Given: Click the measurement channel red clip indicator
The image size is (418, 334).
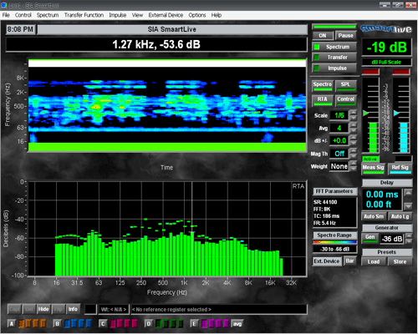Looking at the screenshot, I should 370,72.
